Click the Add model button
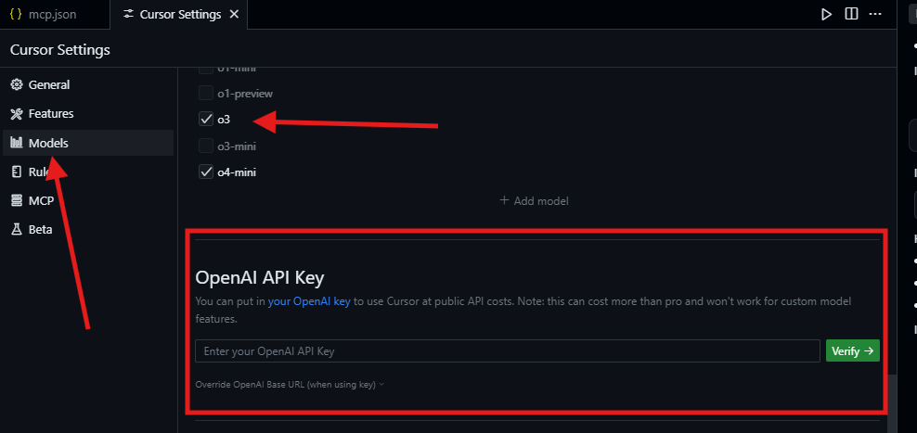This screenshot has width=917, height=433. click(x=534, y=200)
